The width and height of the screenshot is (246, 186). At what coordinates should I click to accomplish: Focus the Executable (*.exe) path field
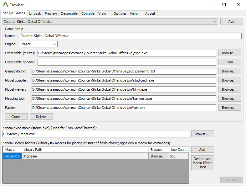[x=127, y=53]
